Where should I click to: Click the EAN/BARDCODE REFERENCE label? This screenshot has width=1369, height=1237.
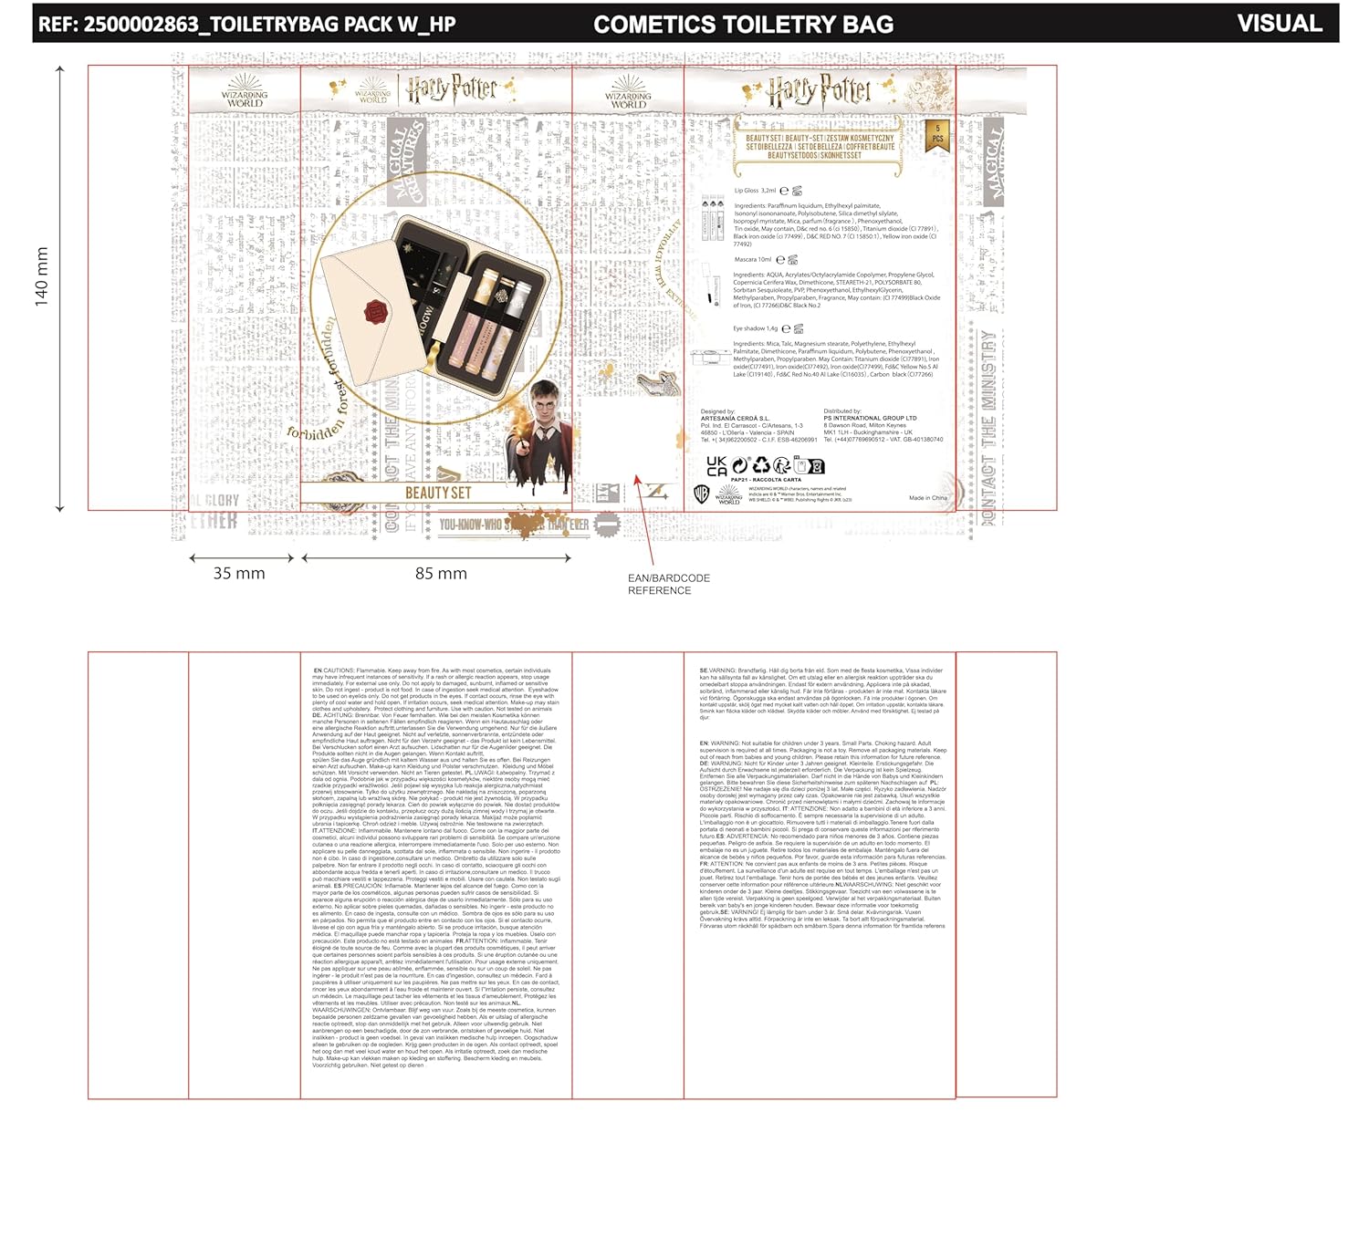click(x=668, y=584)
